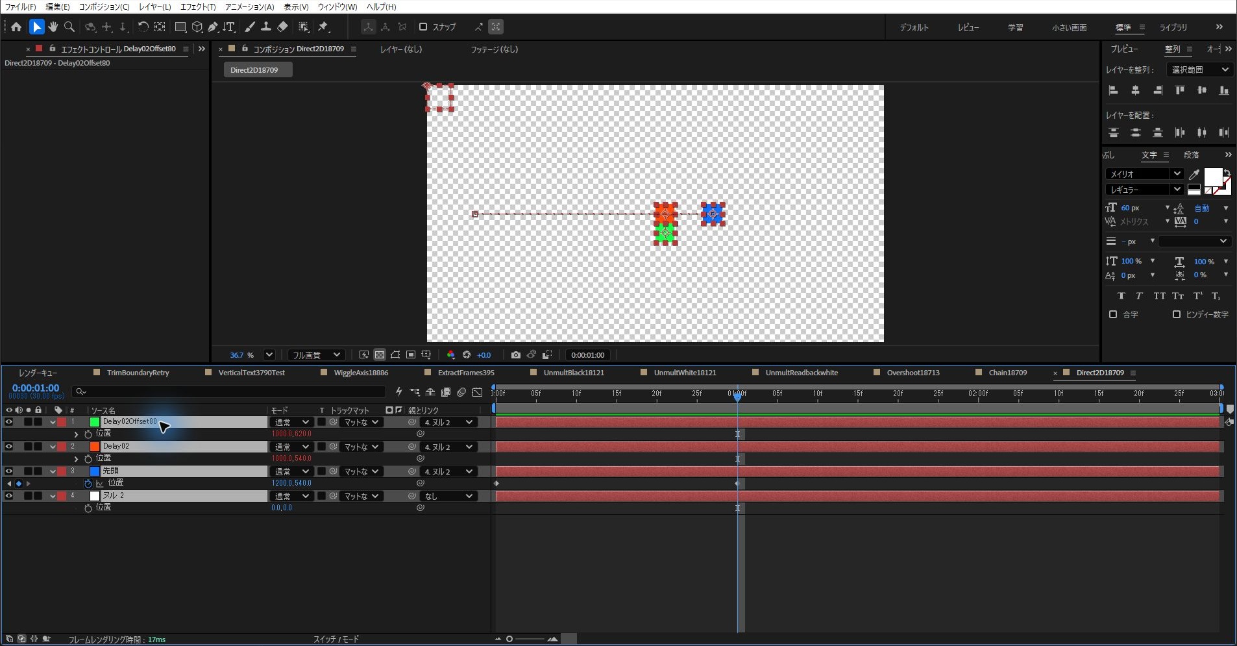
Task: Toggle visibility of 先頭 layer
Action: pyautogui.click(x=9, y=471)
